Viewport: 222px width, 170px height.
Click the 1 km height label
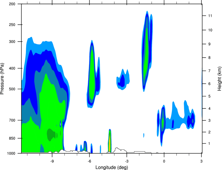(209, 144)
